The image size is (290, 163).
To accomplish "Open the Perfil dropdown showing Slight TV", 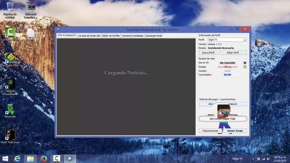I will 227,40.
